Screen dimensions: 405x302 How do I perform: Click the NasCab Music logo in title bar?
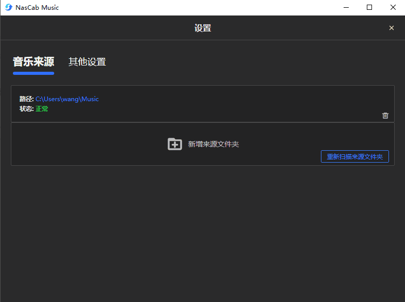click(x=8, y=7)
